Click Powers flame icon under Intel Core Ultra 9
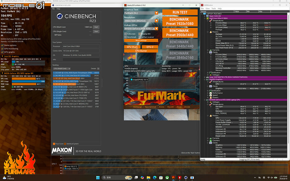Screen dimensions: 290x181 pyautogui.click(x=210, y=32)
